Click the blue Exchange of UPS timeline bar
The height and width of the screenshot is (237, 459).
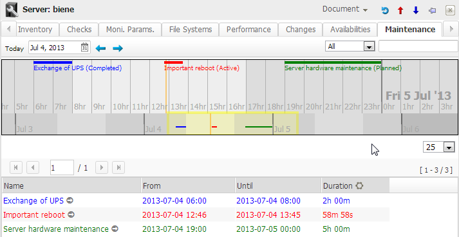pos(53,62)
